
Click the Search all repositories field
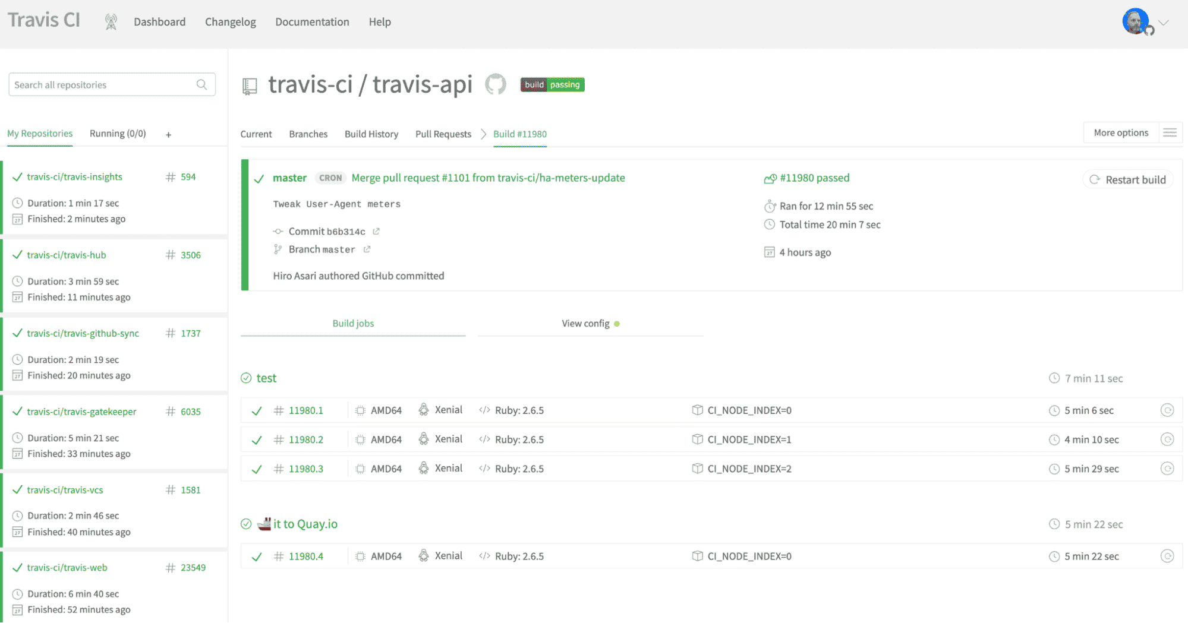coord(101,85)
